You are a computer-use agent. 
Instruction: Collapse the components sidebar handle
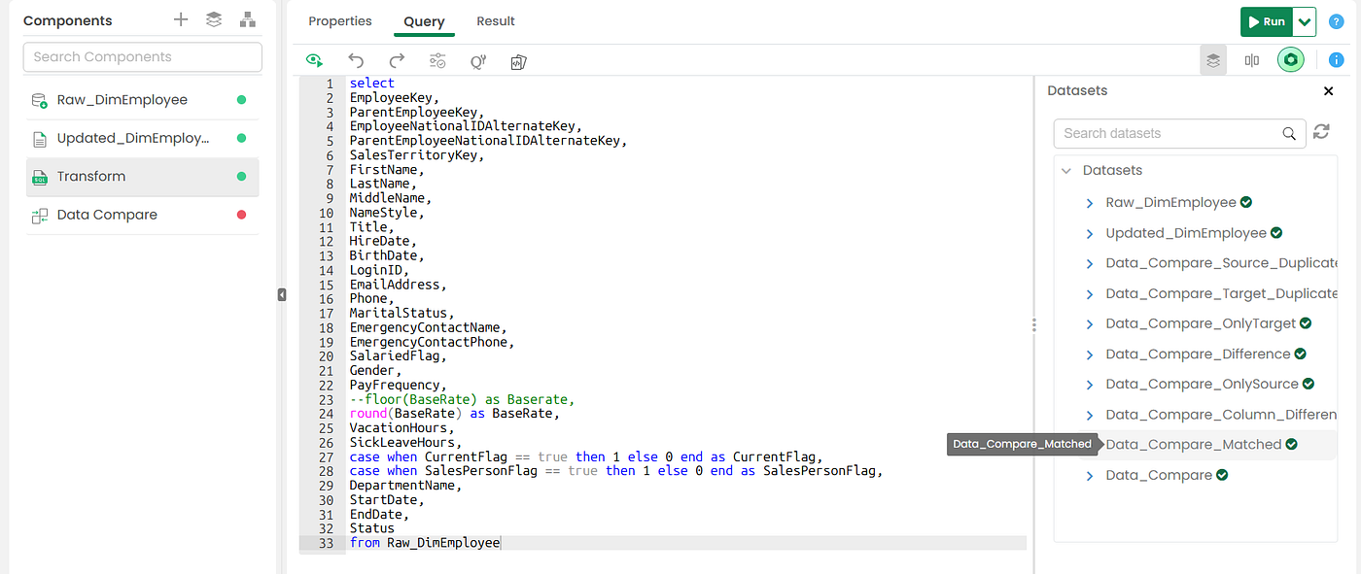[x=282, y=294]
